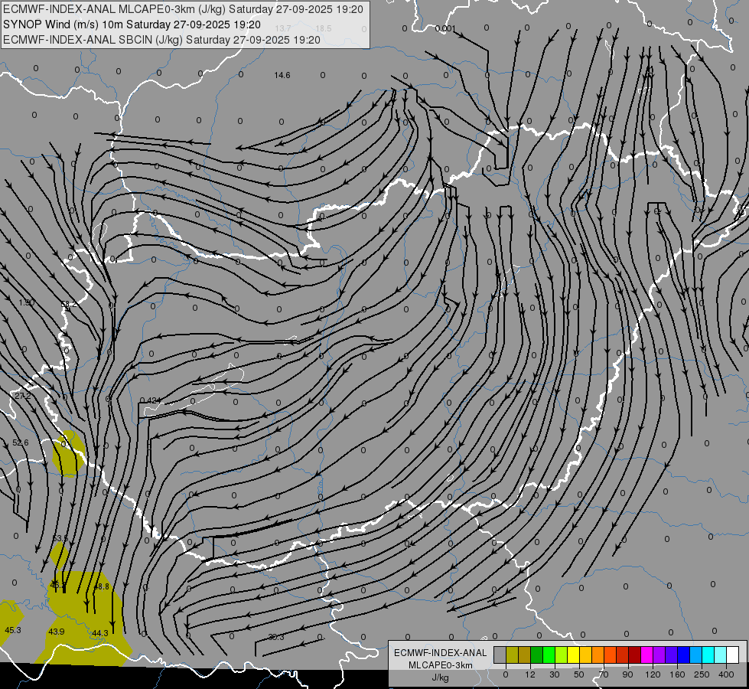Click the legend tick label '250'

[702, 674]
